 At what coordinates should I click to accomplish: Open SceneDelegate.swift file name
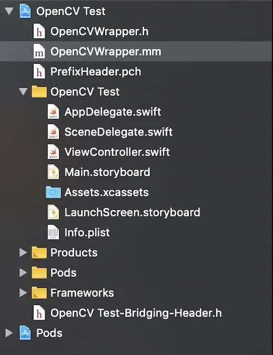click(118, 132)
